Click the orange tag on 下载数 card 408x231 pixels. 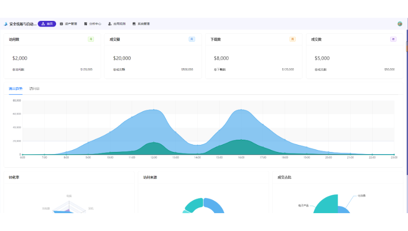point(292,39)
